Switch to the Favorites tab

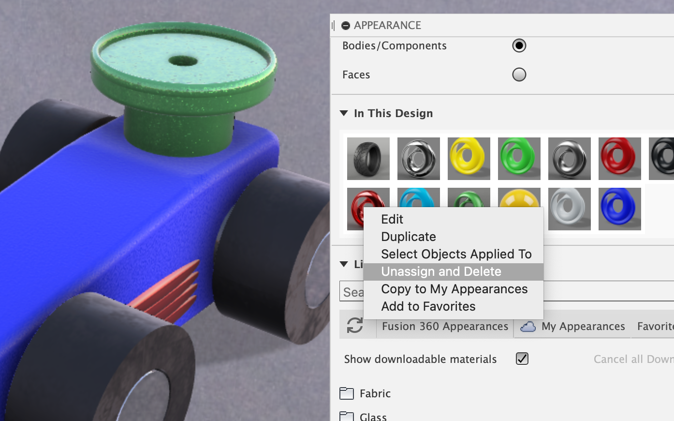point(655,327)
